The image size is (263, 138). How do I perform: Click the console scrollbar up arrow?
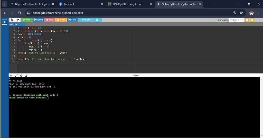pos(261,79)
